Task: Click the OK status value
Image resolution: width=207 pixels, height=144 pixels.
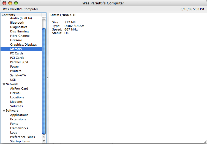Action: [67, 33]
